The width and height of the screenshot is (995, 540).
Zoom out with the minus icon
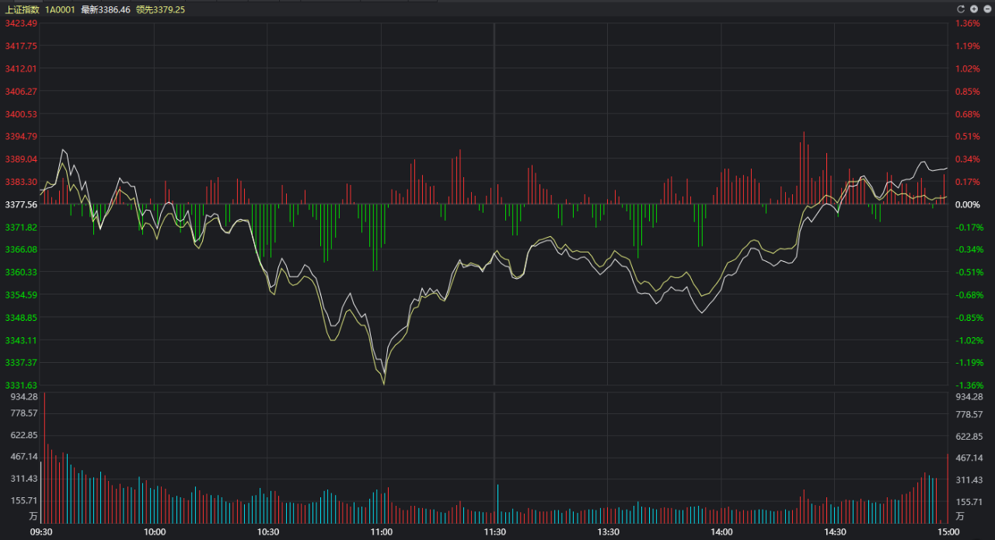point(987,9)
